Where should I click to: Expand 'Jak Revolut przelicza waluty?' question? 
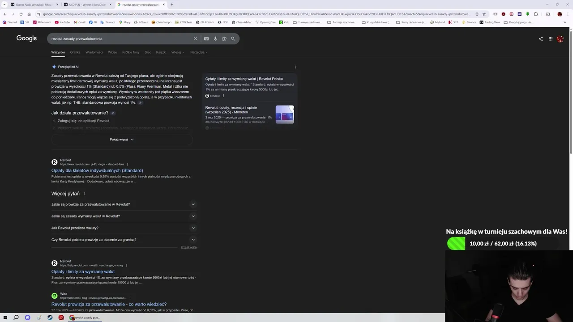(124, 228)
